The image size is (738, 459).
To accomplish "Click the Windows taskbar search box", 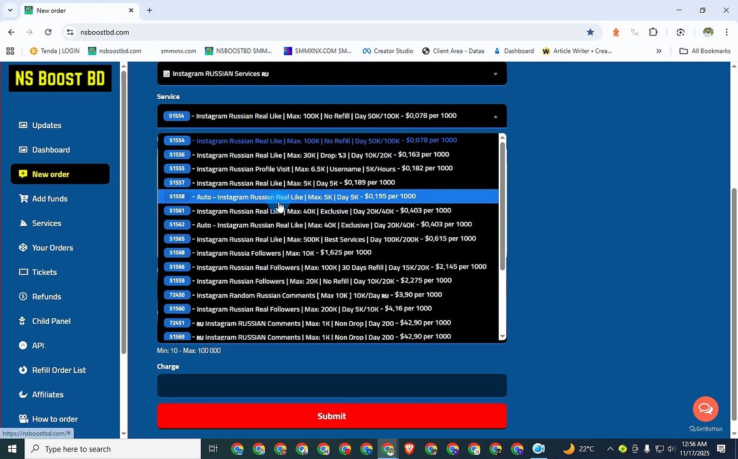I will point(113,449).
